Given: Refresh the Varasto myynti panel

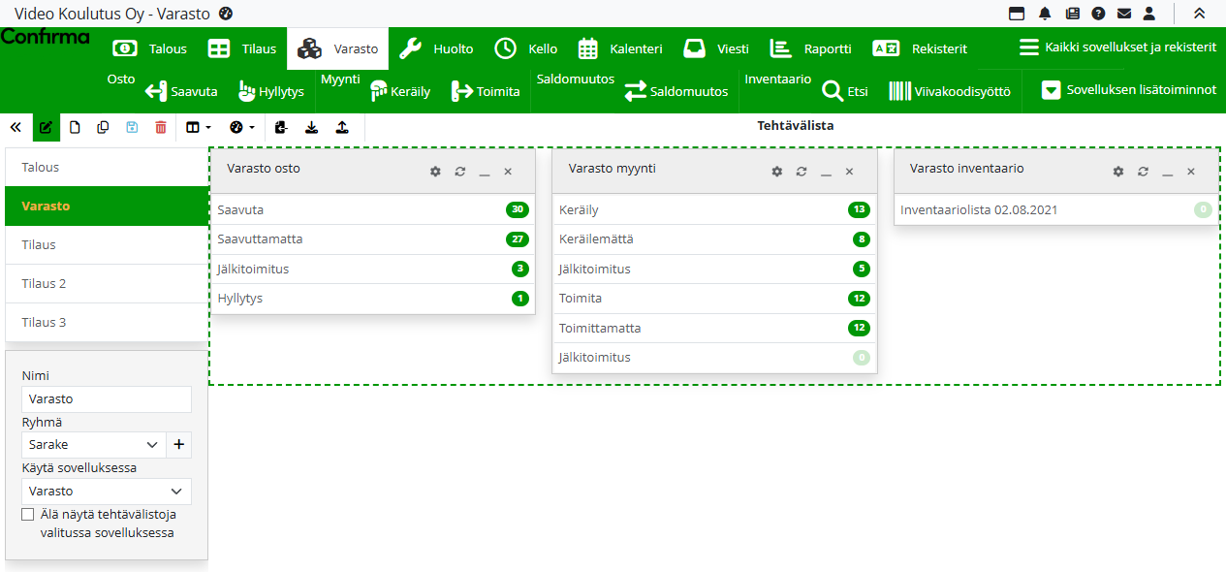Looking at the screenshot, I should pos(802,172).
